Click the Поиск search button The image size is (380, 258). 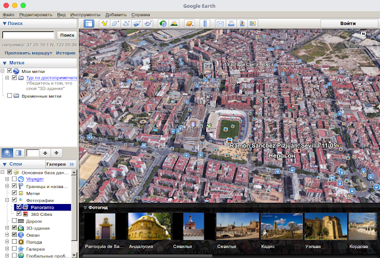(x=67, y=36)
